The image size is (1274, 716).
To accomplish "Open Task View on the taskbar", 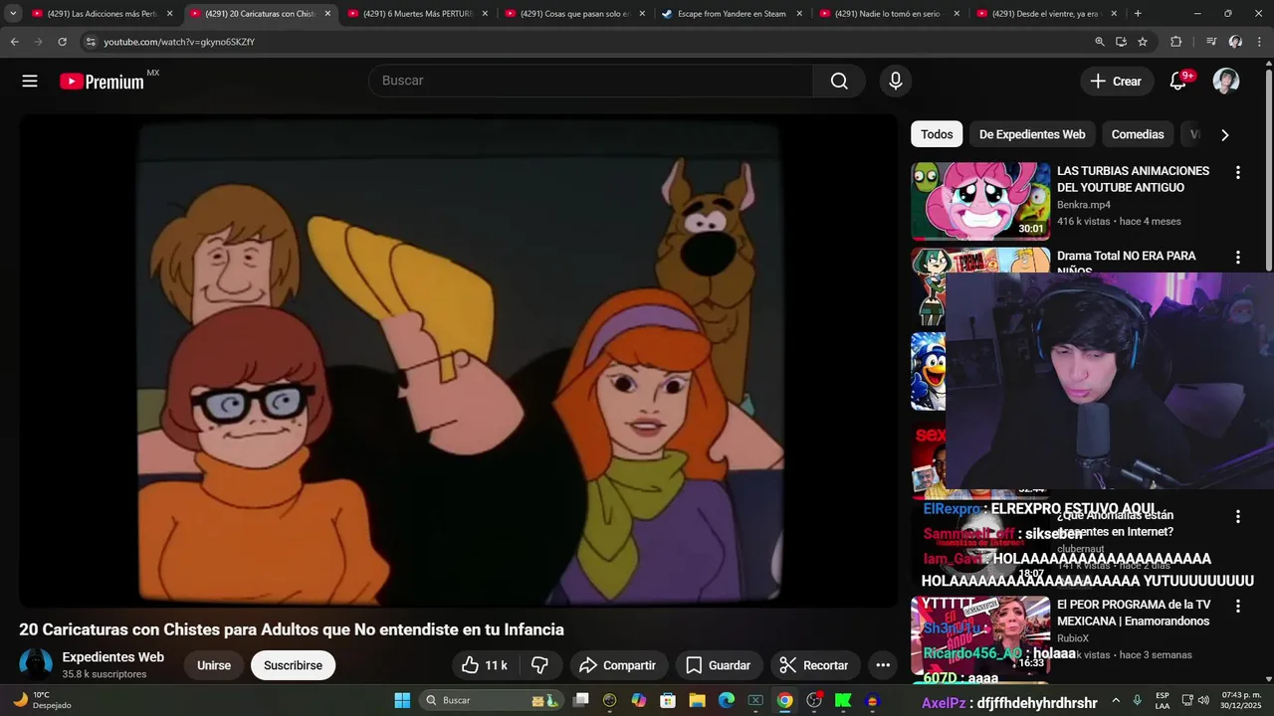I will 581,700.
